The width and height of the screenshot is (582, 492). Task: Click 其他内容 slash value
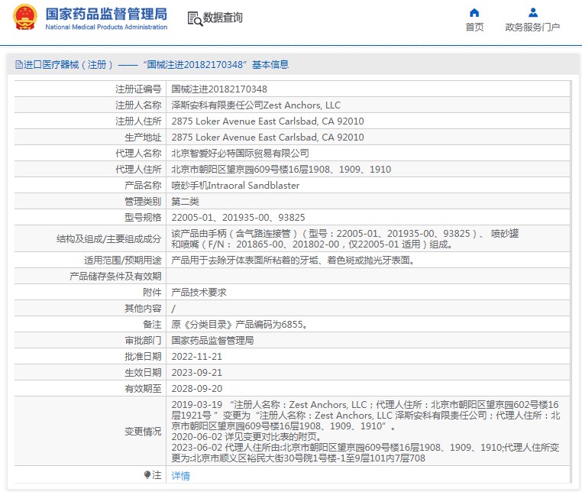coord(173,308)
